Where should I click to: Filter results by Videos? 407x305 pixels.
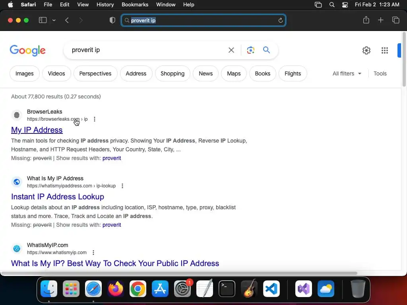click(56, 73)
